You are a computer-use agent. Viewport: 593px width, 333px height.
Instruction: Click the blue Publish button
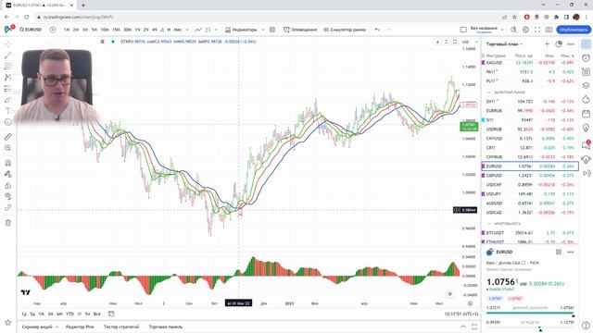tap(573, 30)
